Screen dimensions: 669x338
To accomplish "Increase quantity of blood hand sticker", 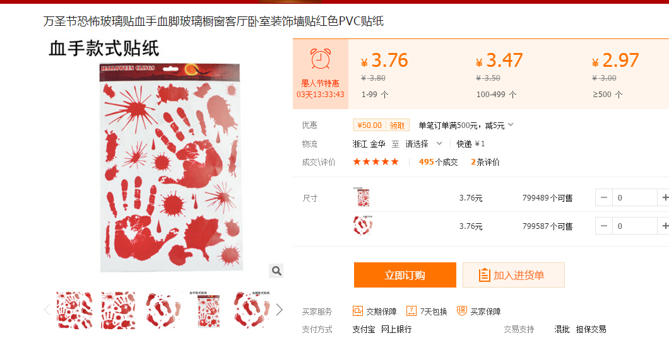I will (663, 198).
